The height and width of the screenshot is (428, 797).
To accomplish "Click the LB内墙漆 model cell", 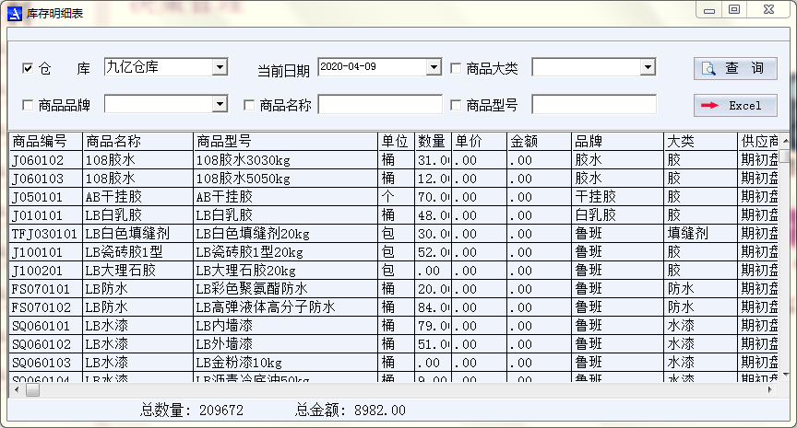I will click(x=286, y=326).
